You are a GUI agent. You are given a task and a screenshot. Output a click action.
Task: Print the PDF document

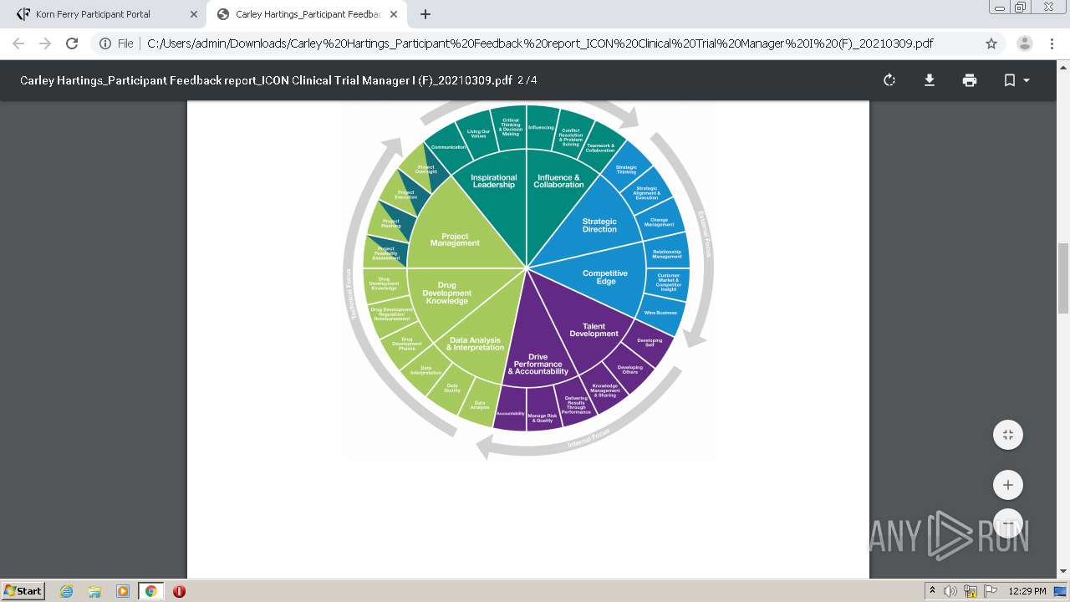pos(970,80)
